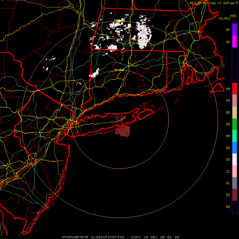The width and height of the screenshot is (239, 239).
Task: Click the 'DS' legend label
Action: 228,160
